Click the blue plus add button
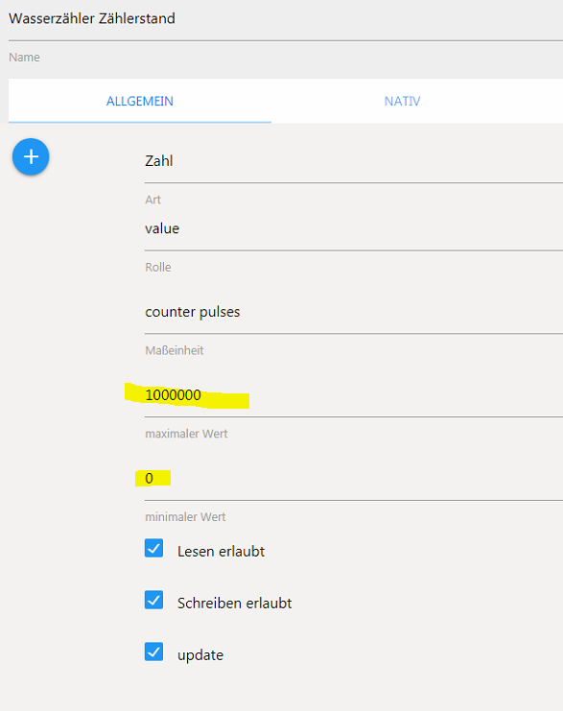This screenshot has height=711, width=563. (31, 157)
